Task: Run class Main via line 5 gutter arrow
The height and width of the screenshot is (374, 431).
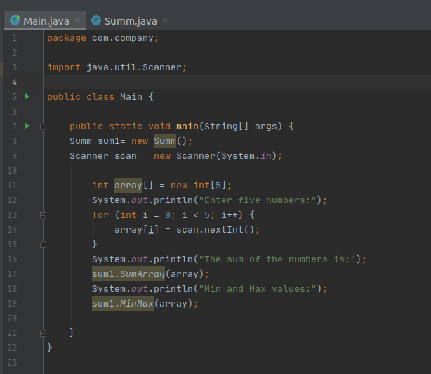Action: coord(27,96)
